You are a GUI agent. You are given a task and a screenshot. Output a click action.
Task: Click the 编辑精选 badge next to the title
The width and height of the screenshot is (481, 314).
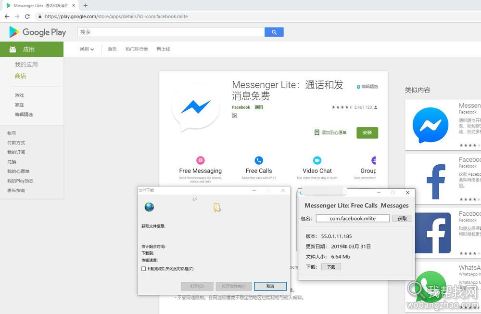(x=367, y=87)
